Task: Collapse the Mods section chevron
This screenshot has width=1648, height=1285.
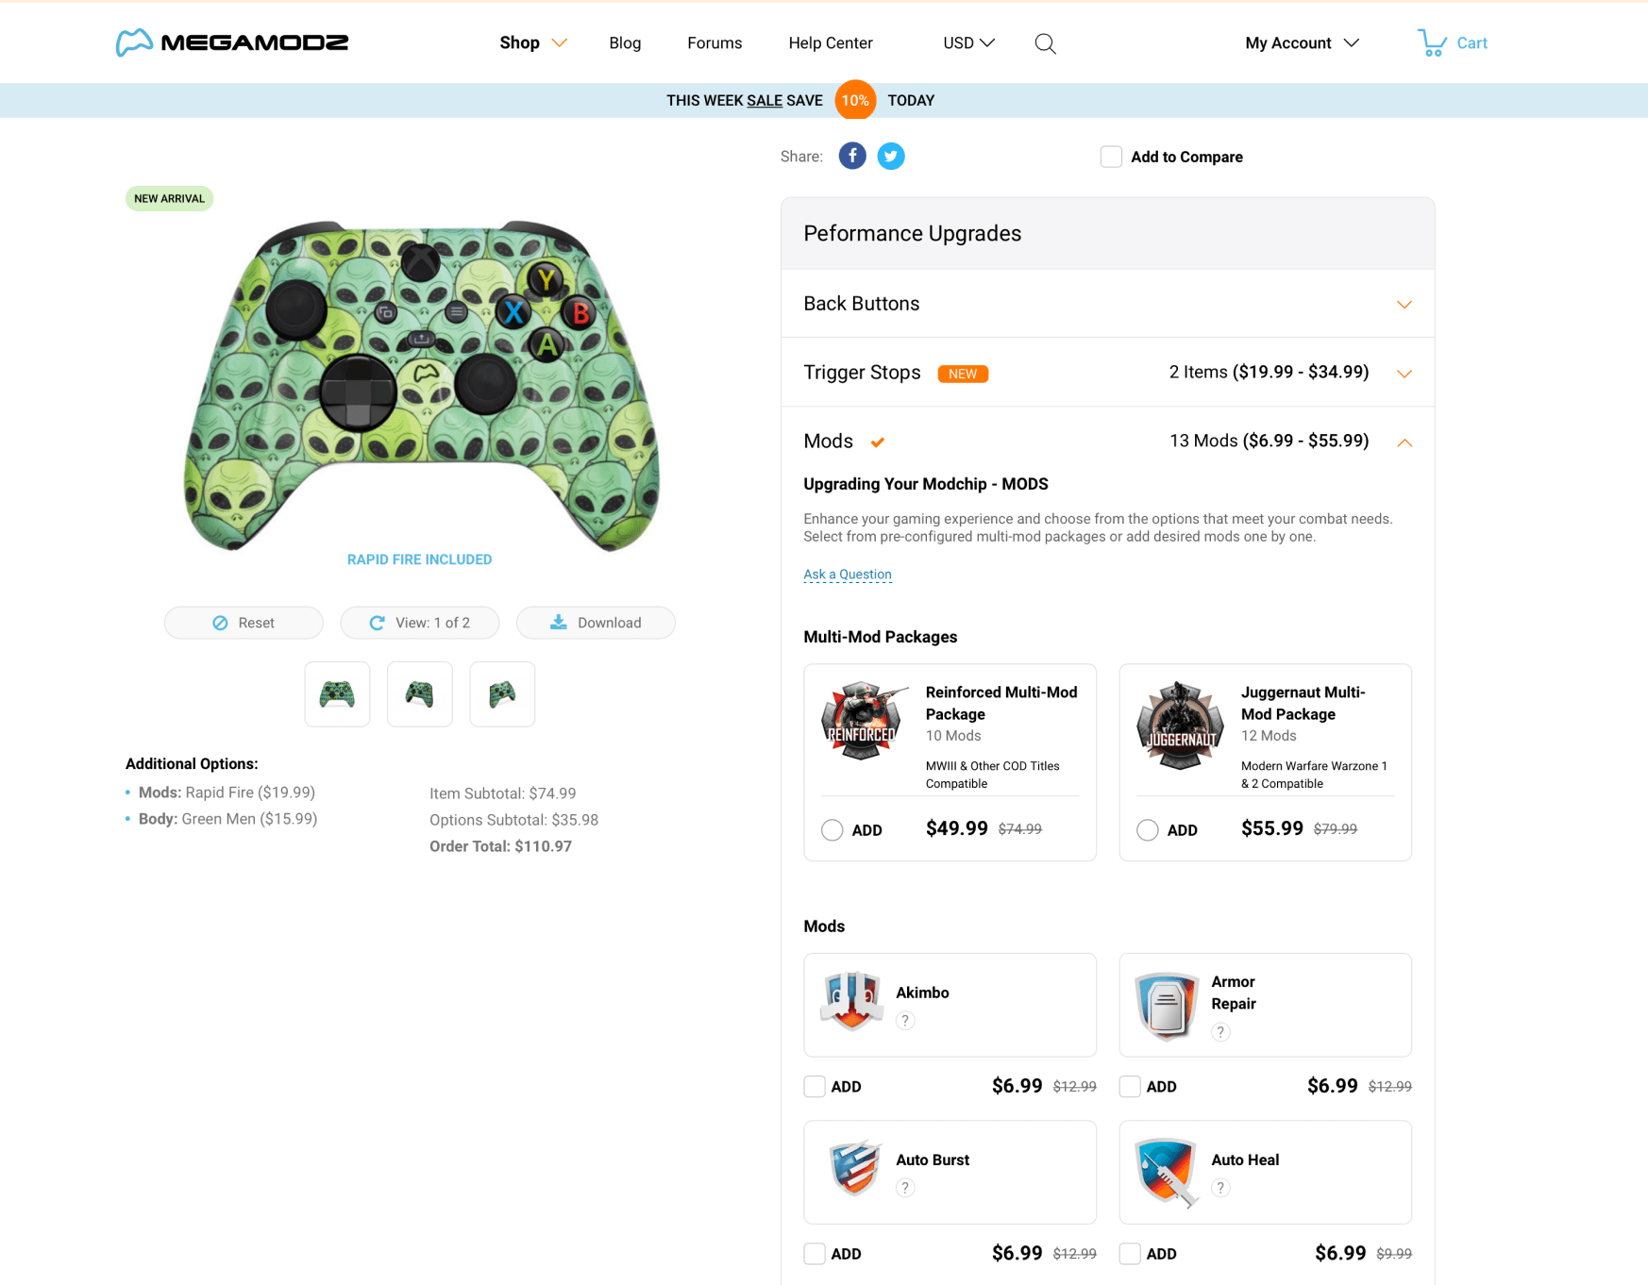Action: [1404, 442]
